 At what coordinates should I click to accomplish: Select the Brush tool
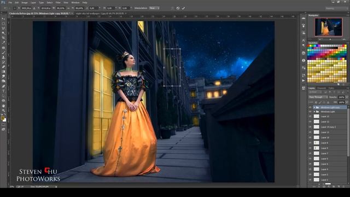tap(3, 53)
